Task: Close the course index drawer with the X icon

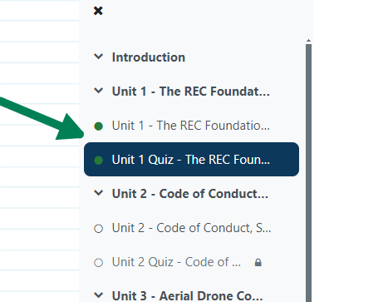Action: (98, 11)
